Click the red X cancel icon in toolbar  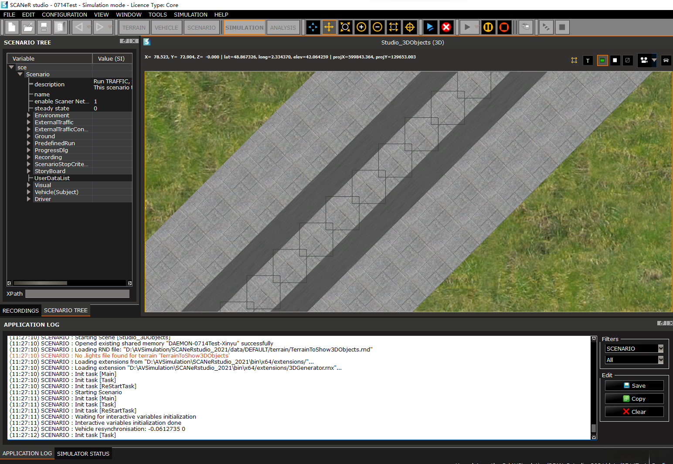446,27
